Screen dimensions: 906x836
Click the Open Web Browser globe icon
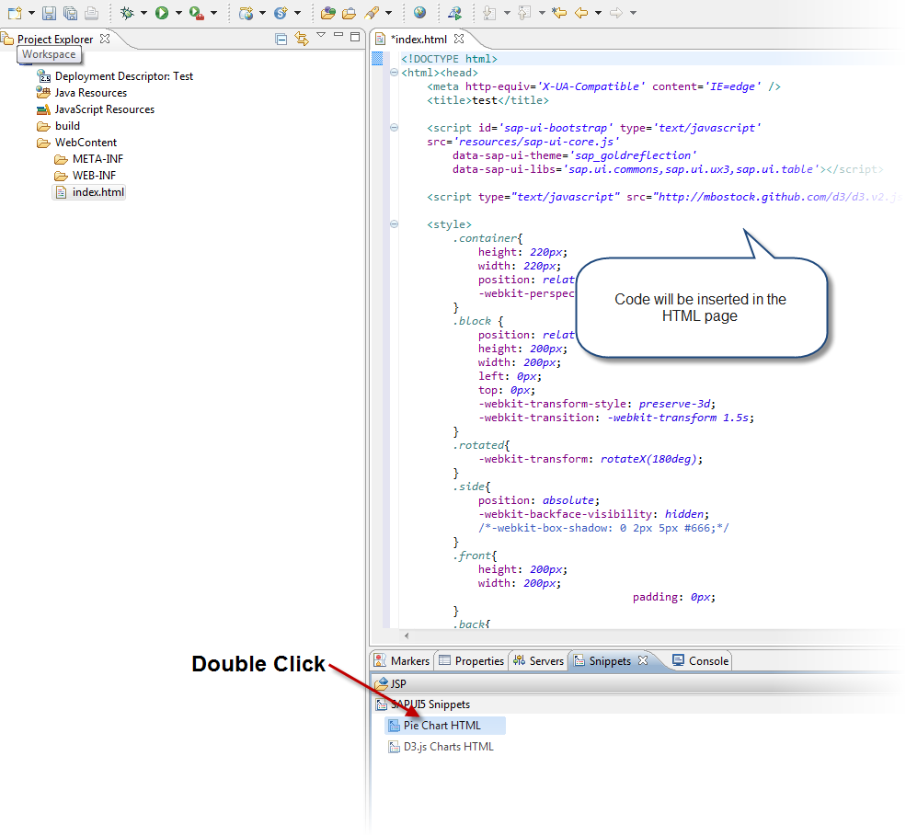click(x=419, y=12)
